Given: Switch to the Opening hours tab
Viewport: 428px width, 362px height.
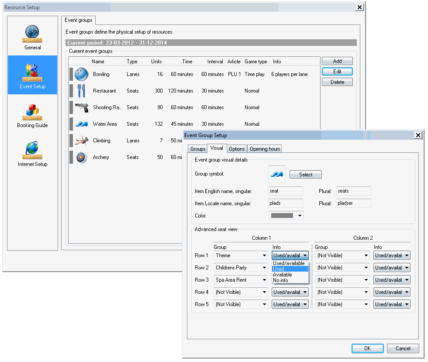Looking at the screenshot, I should coord(265,149).
